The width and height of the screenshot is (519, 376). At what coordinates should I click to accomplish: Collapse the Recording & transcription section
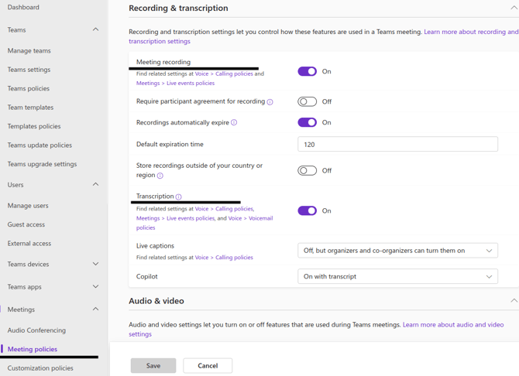514,8
